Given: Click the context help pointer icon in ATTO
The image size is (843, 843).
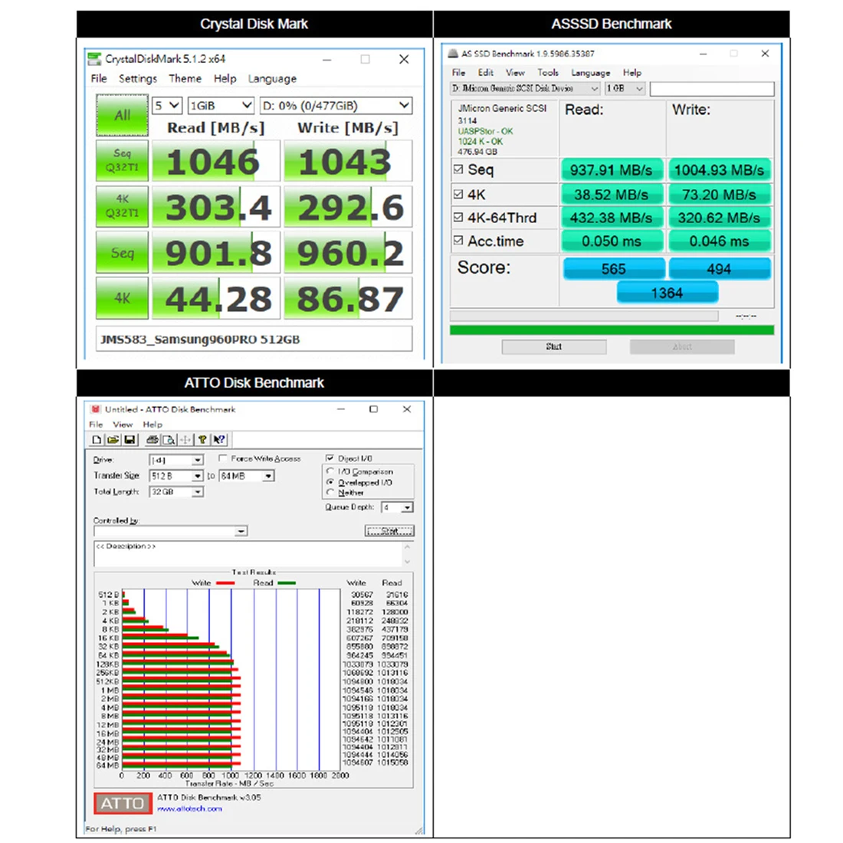Looking at the screenshot, I should pos(219,440).
